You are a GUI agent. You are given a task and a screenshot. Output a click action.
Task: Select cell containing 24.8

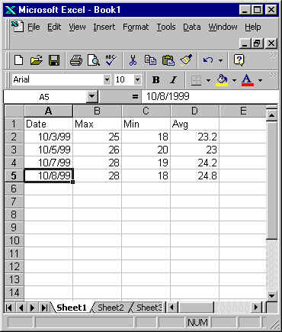coord(194,176)
